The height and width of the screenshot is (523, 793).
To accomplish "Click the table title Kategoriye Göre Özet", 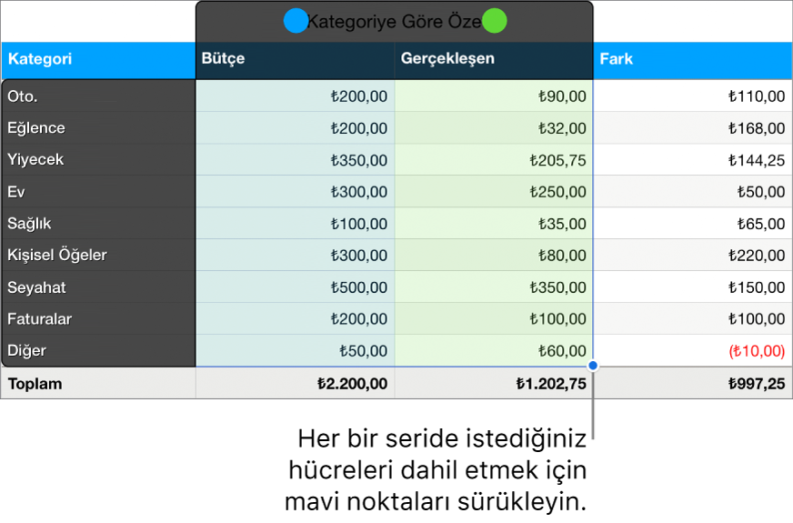I will pos(394,22).
